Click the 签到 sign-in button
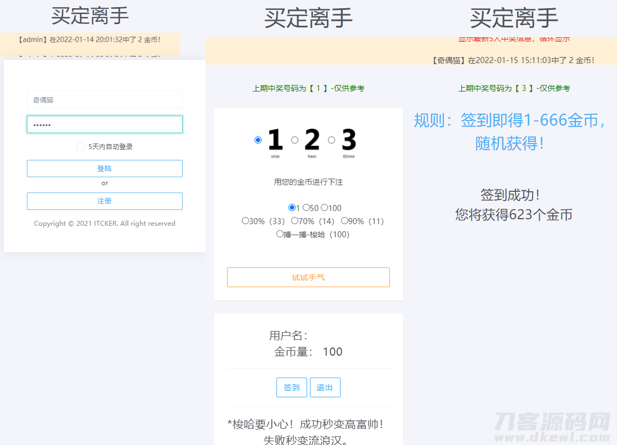Screen dimensions: 617x445 [291, 387]
